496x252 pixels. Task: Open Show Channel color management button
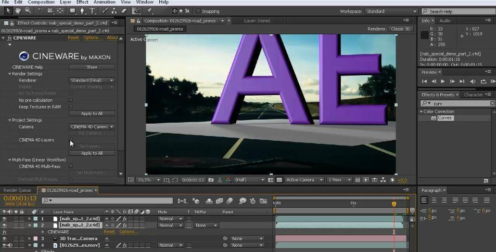coord(228,180)
